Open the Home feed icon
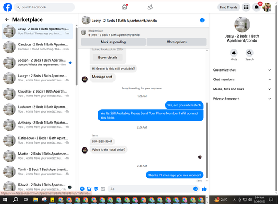 click(x=125, y=7)
